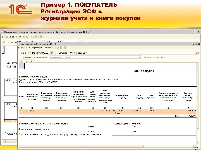
Task: Click Настройка in the Книга покупок toolbar
Action: pyautogui.click(x=49, y=48)
